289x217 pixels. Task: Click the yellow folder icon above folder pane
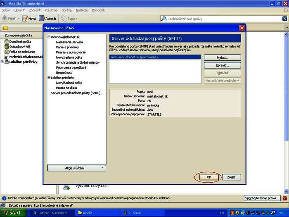click(x=6, y=28)
